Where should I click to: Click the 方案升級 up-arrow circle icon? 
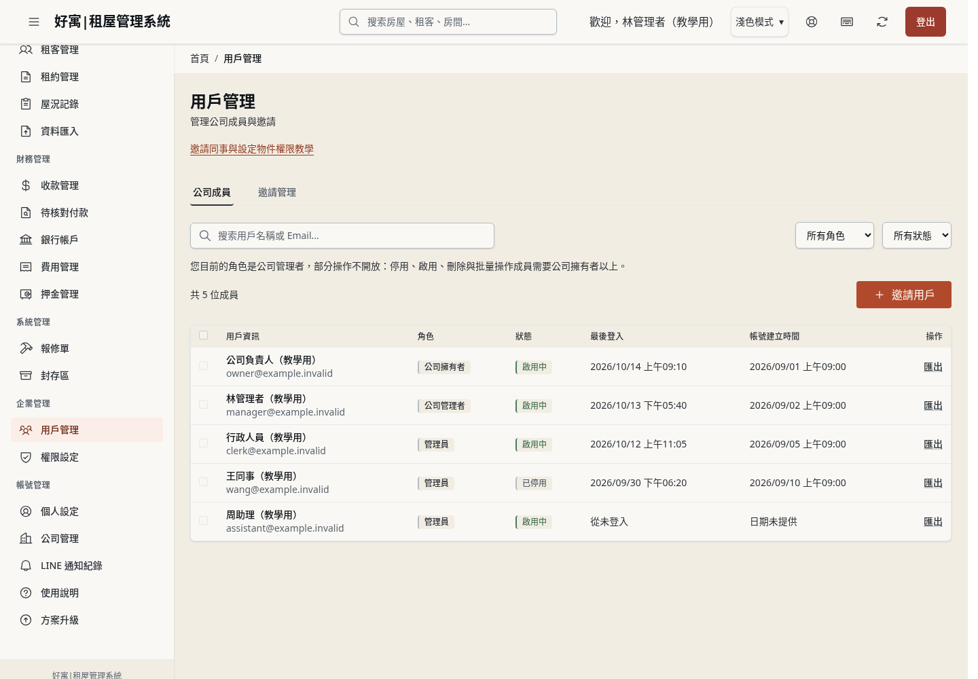tap(26, 620)
